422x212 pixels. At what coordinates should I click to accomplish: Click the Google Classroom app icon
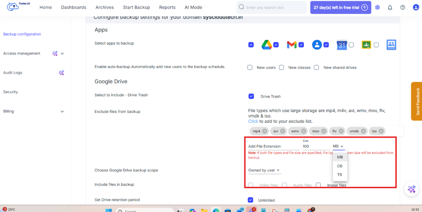pyautogui.click(x=366, y=45)
